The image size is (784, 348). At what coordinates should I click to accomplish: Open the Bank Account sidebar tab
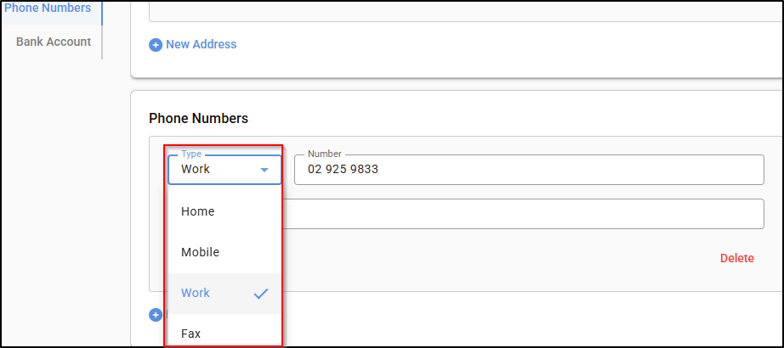(54, 42)
